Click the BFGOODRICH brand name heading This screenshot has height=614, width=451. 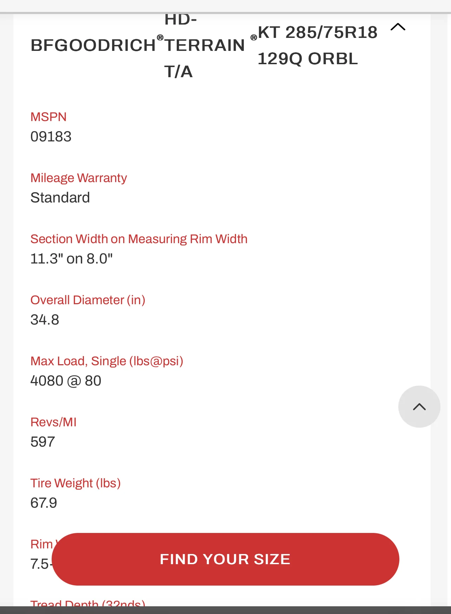click(x=93, y=45)
